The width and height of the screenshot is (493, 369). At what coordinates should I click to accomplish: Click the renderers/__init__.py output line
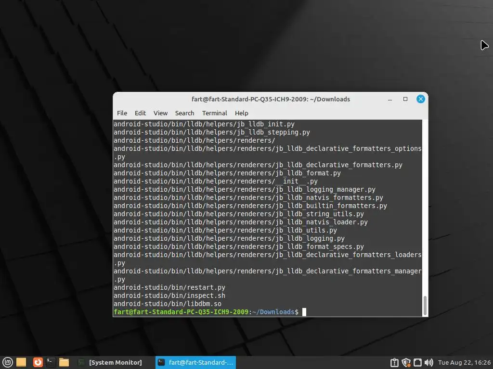216,181
